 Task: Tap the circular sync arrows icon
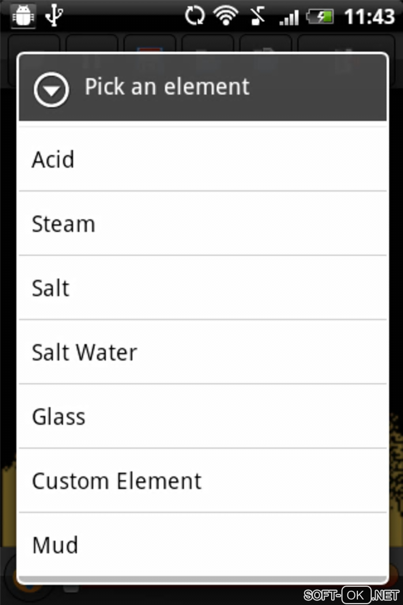pos(194,16)
